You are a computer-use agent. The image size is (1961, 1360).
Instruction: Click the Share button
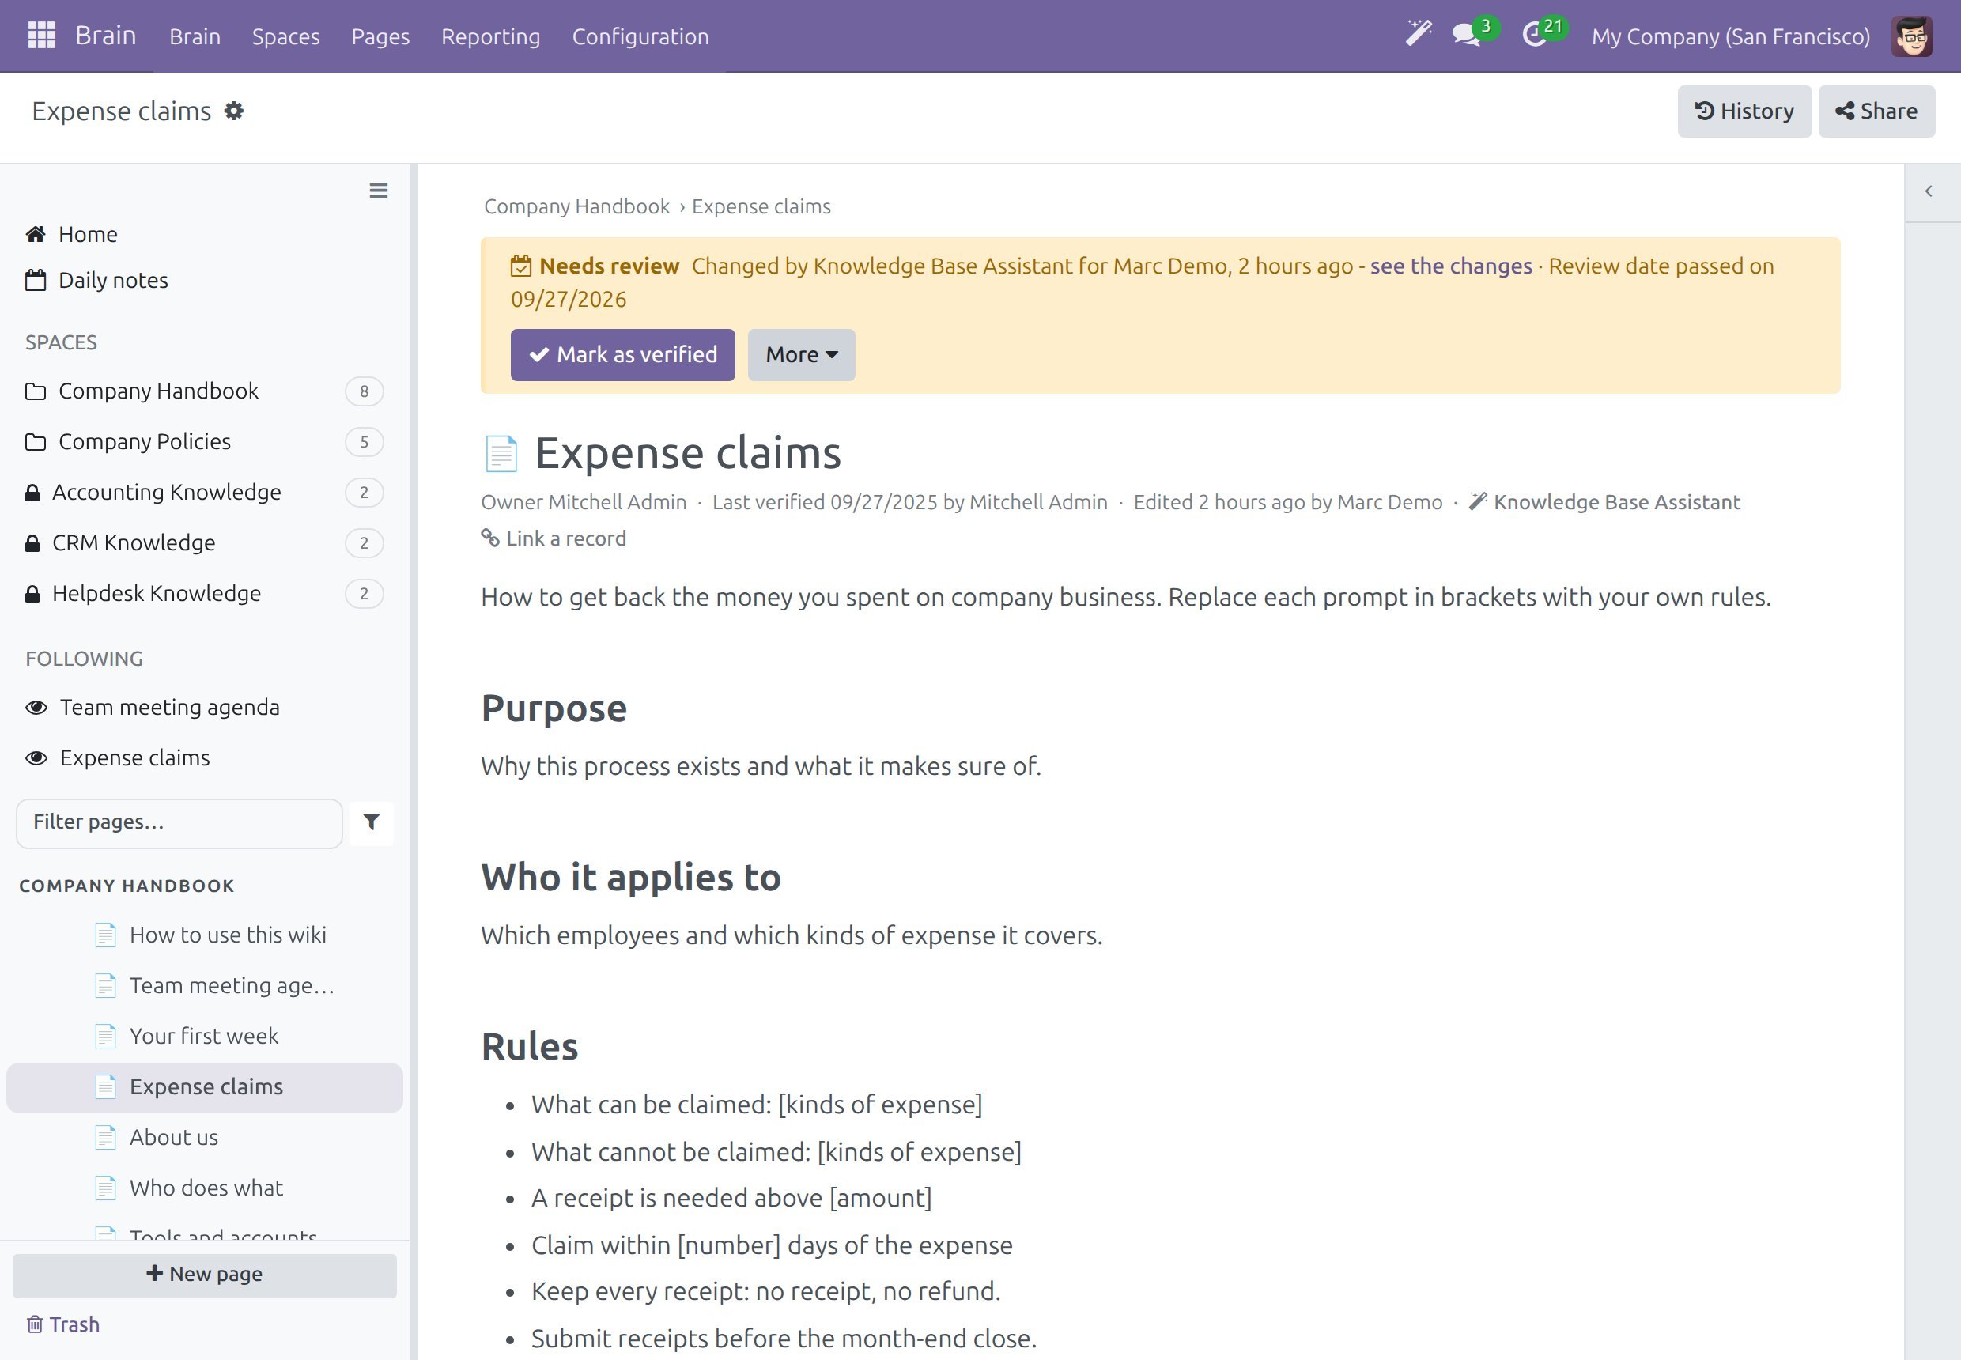pos(1876,111)
